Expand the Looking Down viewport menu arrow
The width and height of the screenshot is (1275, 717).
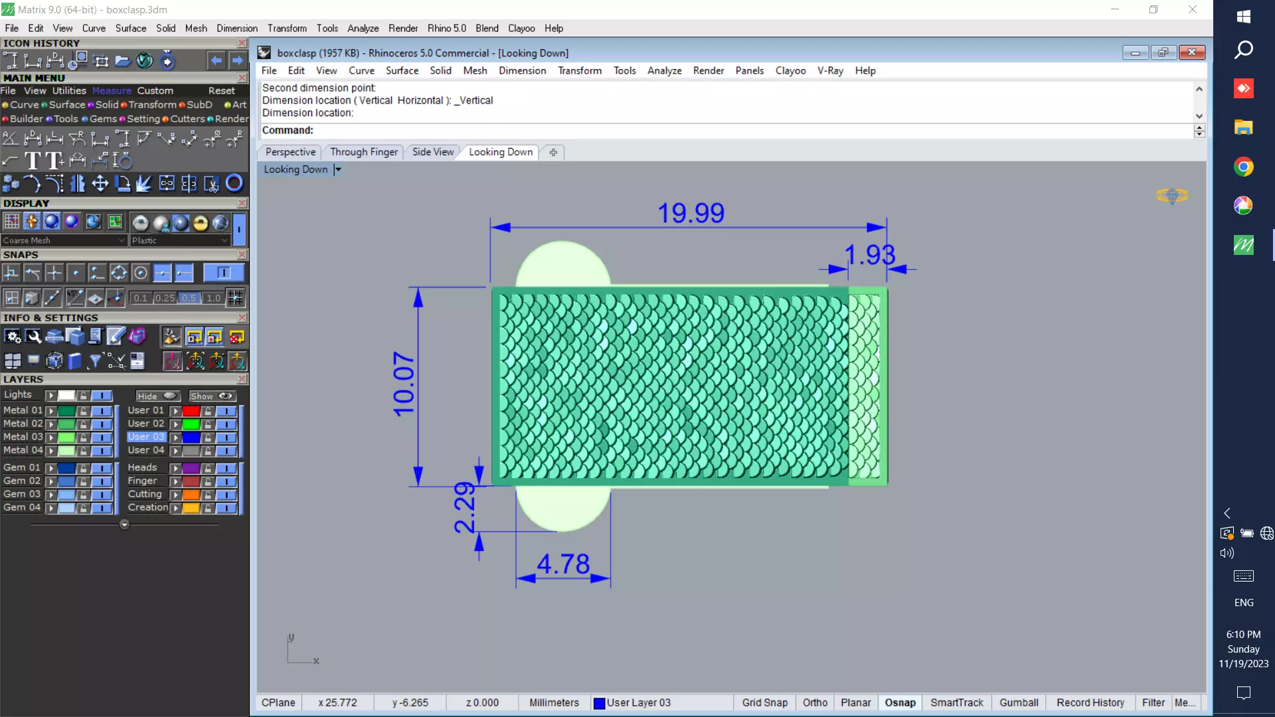coord(338,169)
